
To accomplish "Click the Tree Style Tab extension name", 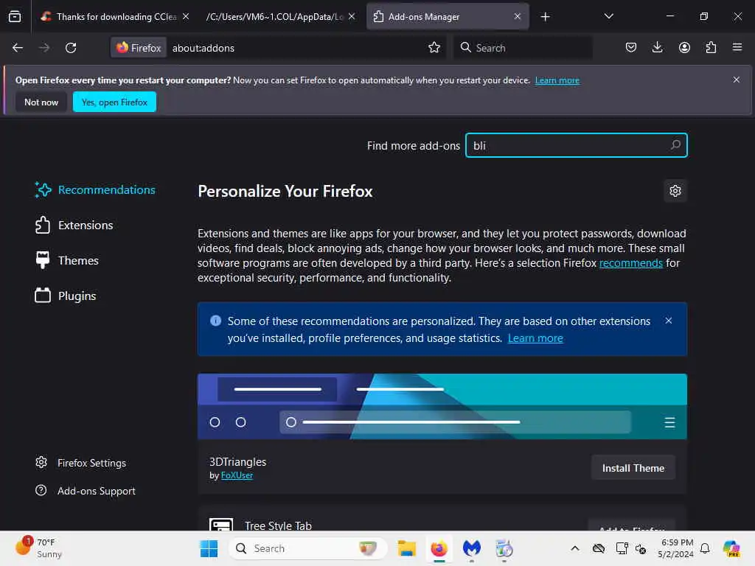I will [278, 525].
